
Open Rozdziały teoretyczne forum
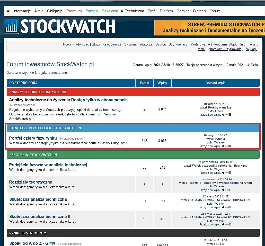31,182
